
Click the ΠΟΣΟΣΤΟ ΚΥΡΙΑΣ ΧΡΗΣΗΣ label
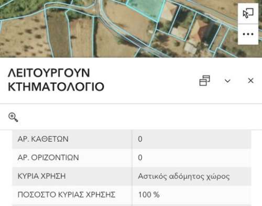[67, 194]
